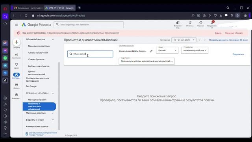Screen dimensions: 252x142
Task: Open the Google Ads hamburger menu
Action: pyautogui.click(x=17, y=24)
